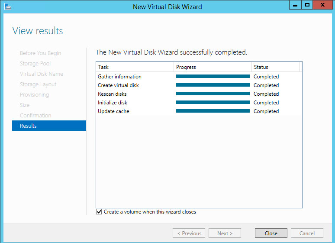335x243 pixels.
Task: Click the Progress column header
Action: point(213,67)
